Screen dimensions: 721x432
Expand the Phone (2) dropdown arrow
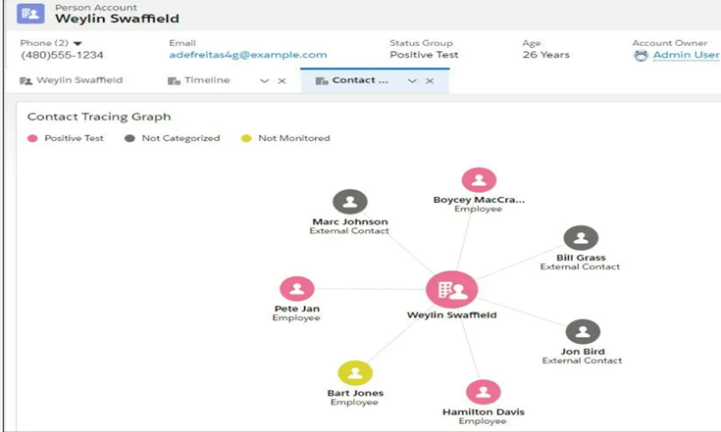[x=77, y=43]
